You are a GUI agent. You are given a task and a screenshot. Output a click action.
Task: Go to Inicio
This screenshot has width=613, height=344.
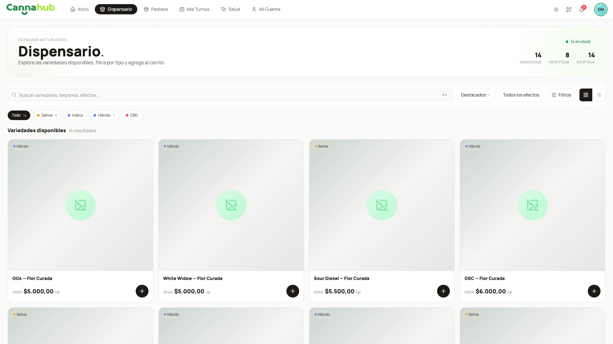coord(79,9)
